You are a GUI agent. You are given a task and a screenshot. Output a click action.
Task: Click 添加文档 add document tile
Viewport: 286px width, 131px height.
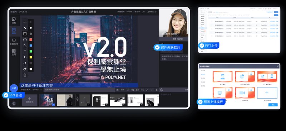pyautogui.click(x=30, y=100)
